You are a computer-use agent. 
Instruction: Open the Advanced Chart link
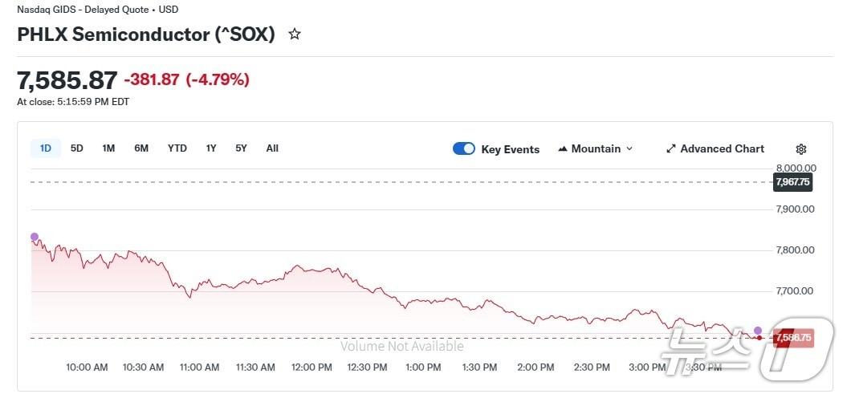pos(722,149)
